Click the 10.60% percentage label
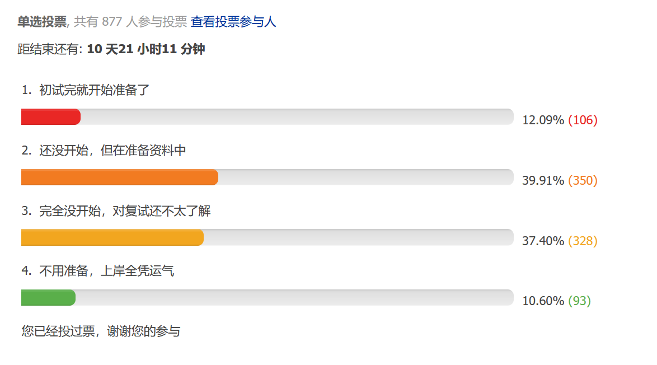Image resolution: width=657 pixels, height=365 pixels. [x=543, y=301]
